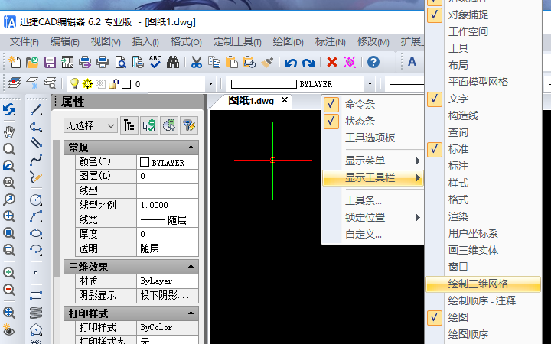Click the zoom in plus magnifier
Screen dimensions: 551x344
[9, 273]
